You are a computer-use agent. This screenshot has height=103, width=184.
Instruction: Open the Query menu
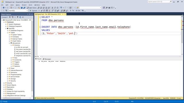[x=18, y=5]
